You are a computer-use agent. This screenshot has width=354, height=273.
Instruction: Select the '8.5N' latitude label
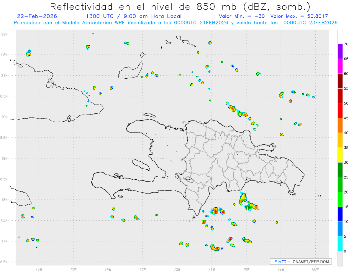coord(4,179)
